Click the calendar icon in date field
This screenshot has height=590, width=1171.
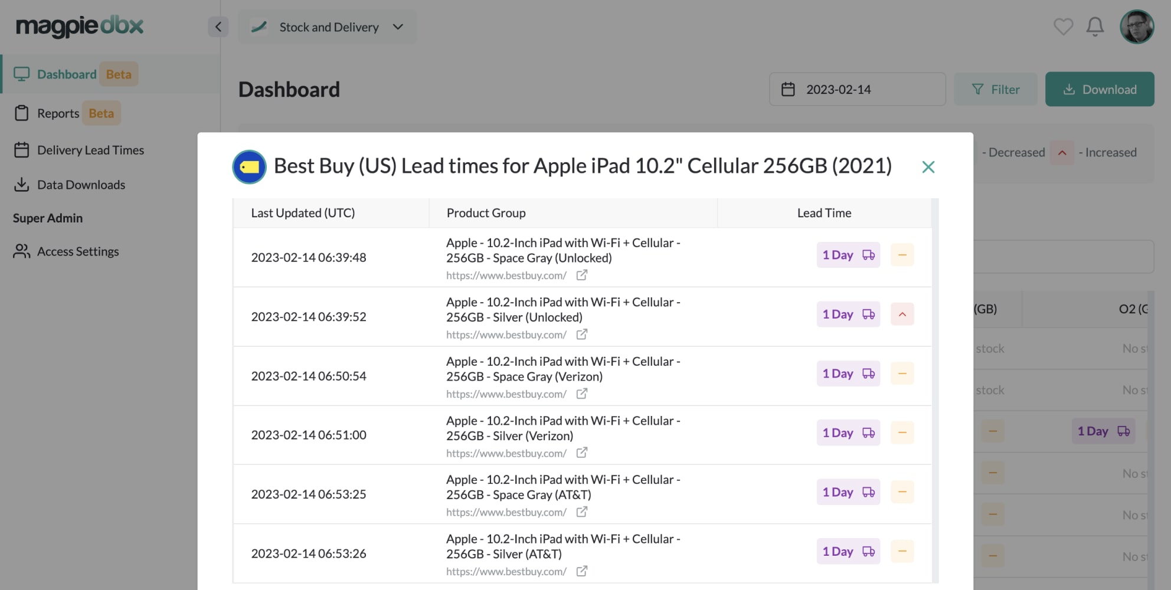pos(788,89)
